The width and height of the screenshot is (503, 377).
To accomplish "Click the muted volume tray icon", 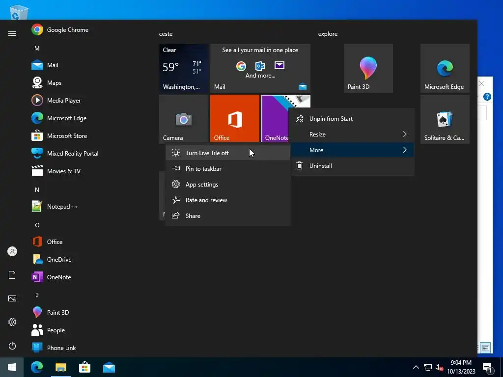I will pyautogui.click(x=439, y=367).
